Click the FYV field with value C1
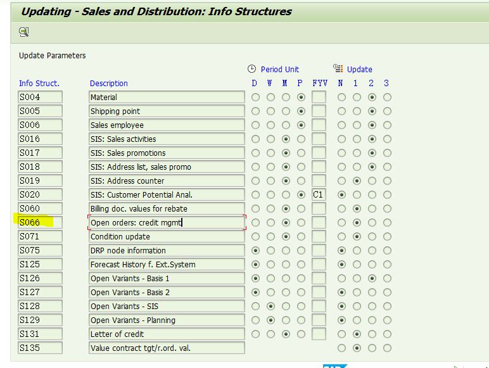This screenshot has width=489, height=368. point(319,195)
